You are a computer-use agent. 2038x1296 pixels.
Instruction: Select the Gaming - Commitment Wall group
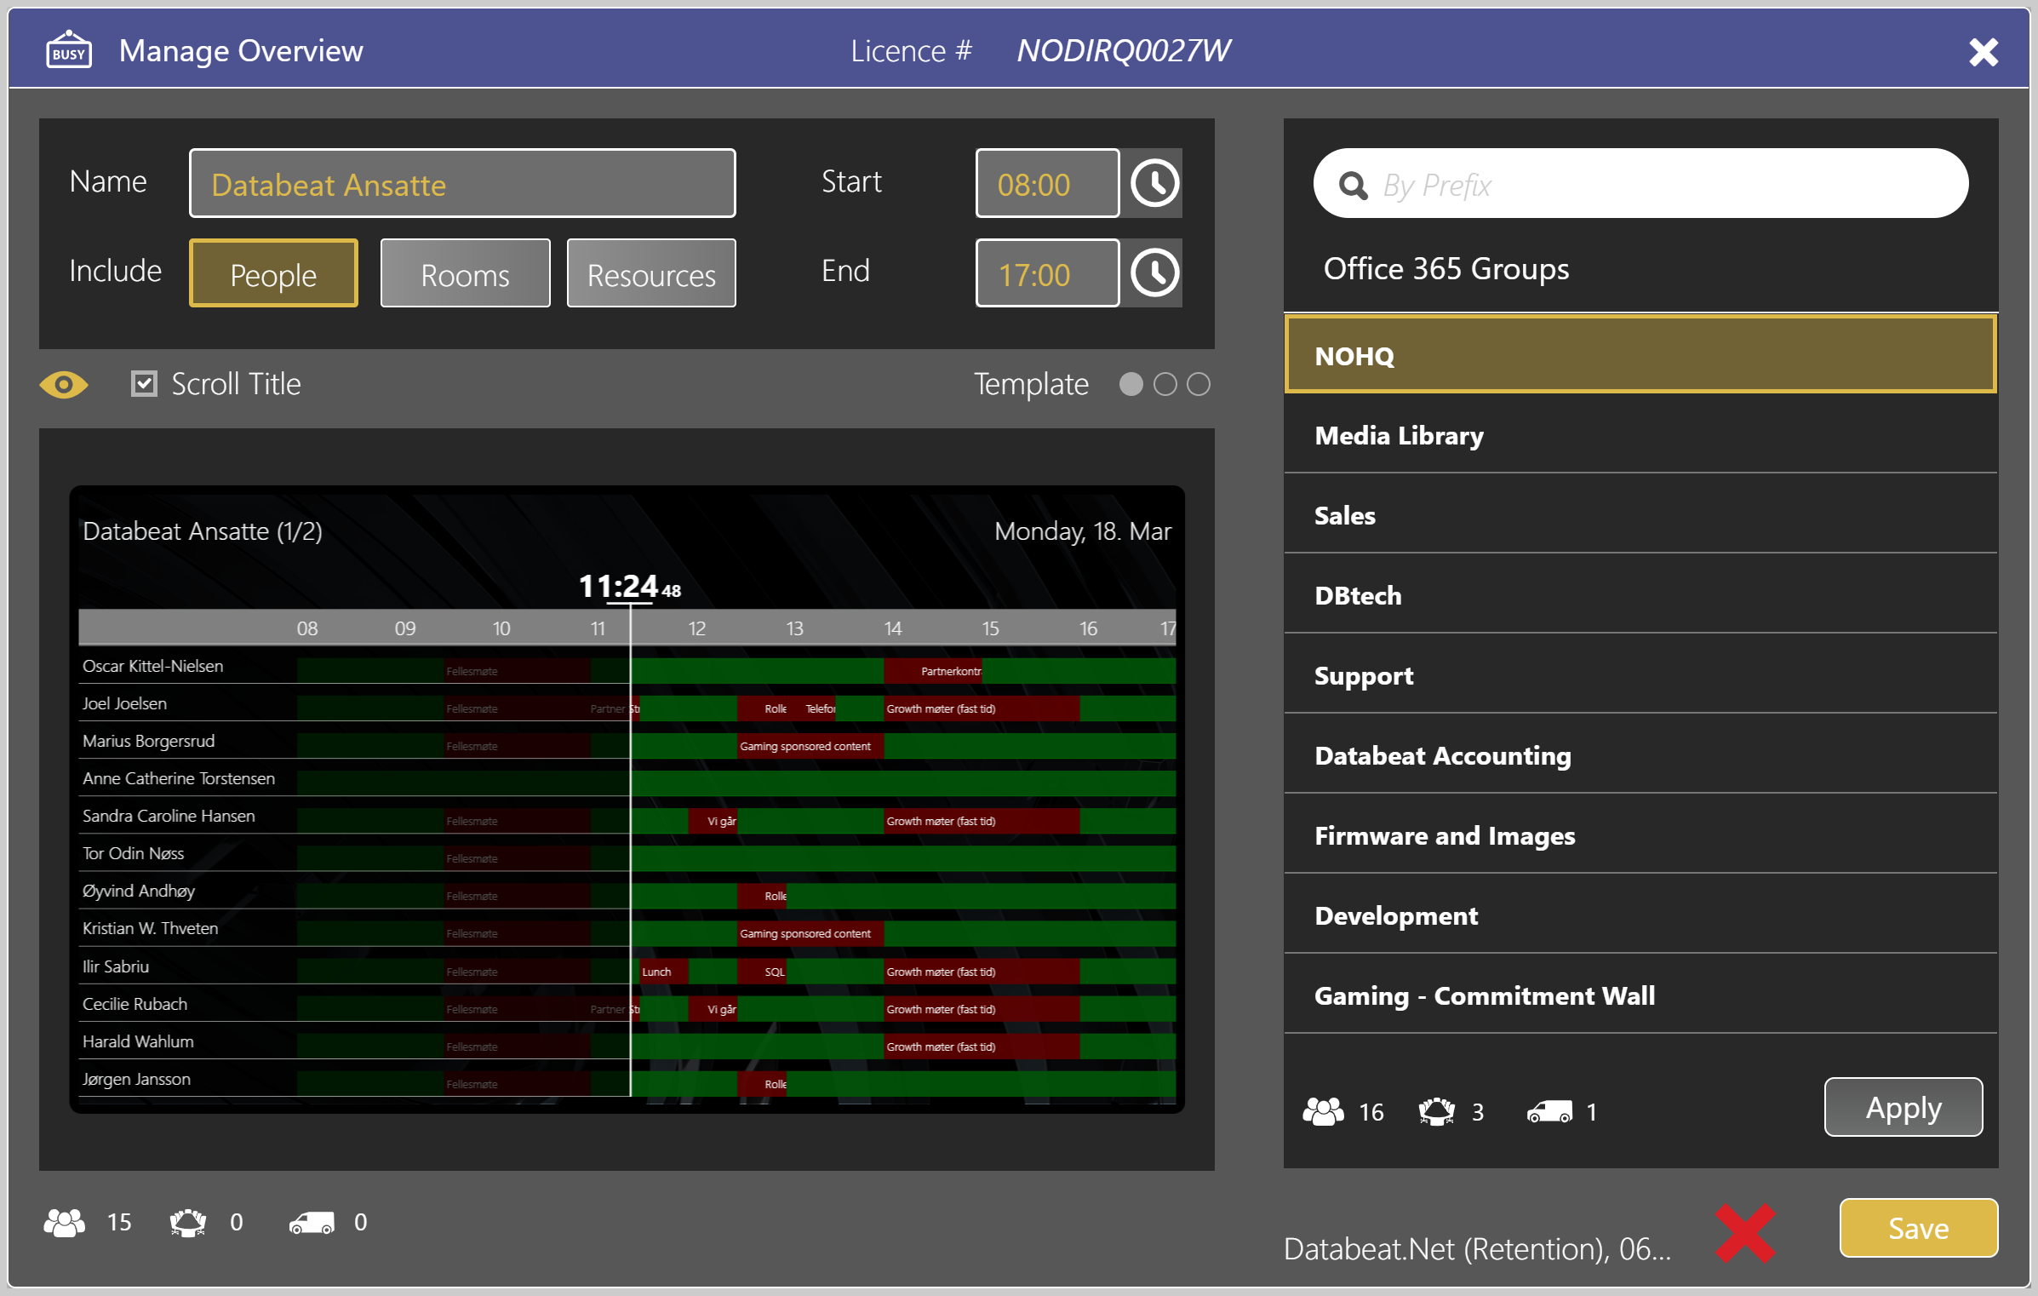pyautogui.click(x=1640, y=995)
